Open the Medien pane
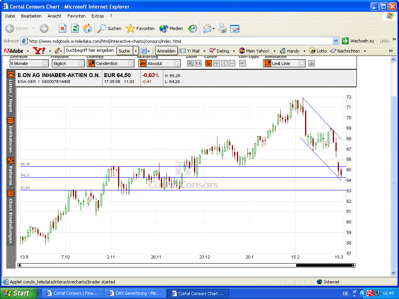Image resolution: width=399 pixels, height=299 pixels. [x=171, y=28]
